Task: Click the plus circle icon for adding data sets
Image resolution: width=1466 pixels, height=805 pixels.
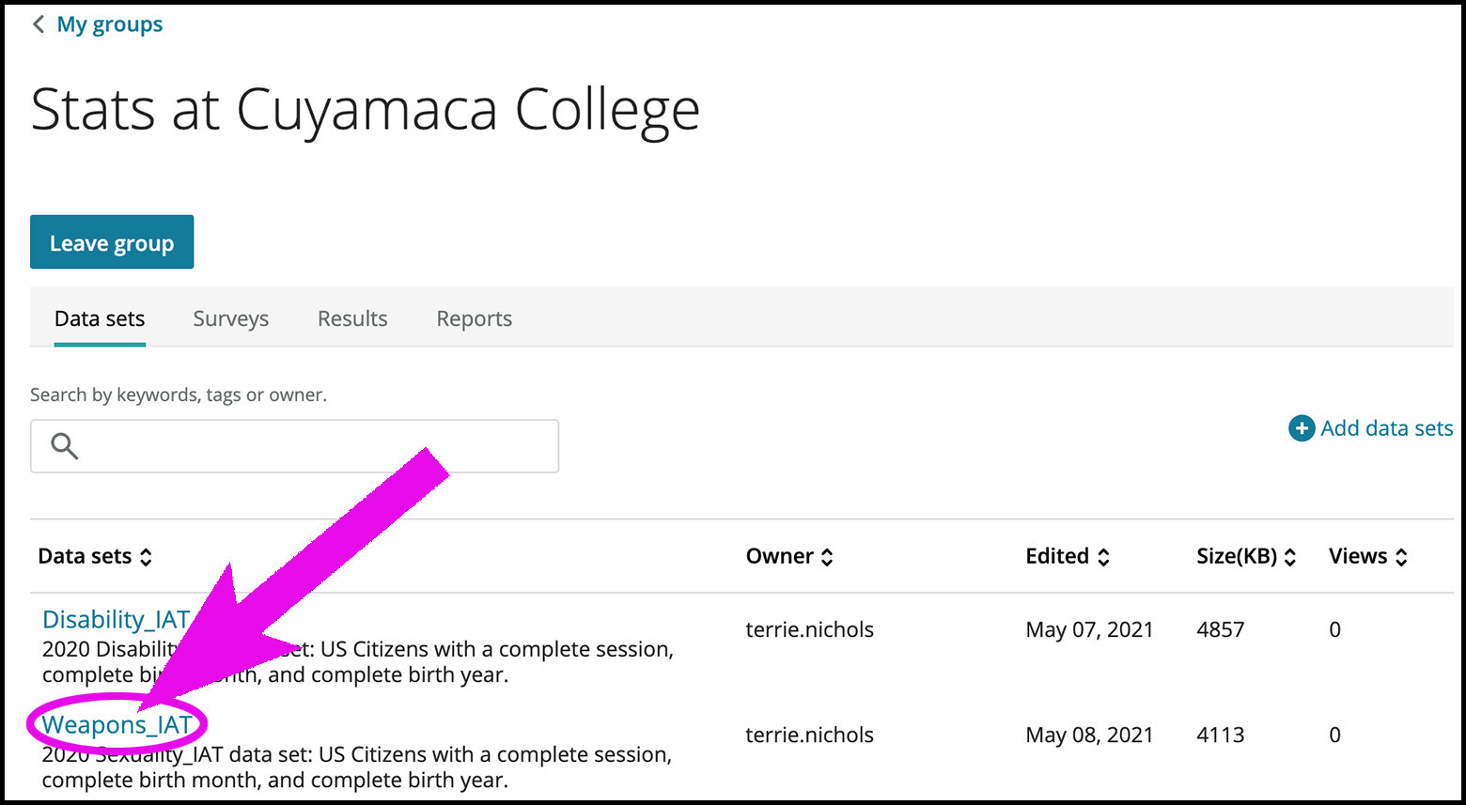Action: tap(1302, 428)
